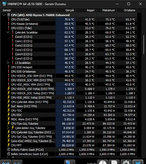The image size is (146, 164).
Task: Collapse the CPU [#0] AMD Ryzen 5 7600X group
Action: (4, 15)
